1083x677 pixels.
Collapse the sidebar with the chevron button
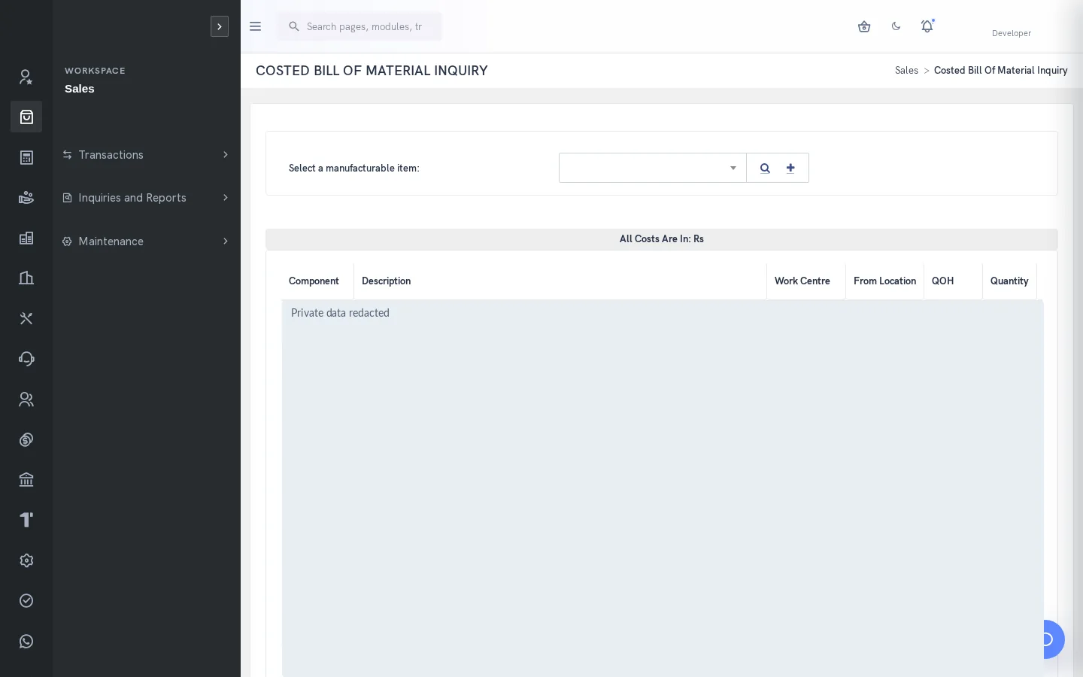coord(220,26)
